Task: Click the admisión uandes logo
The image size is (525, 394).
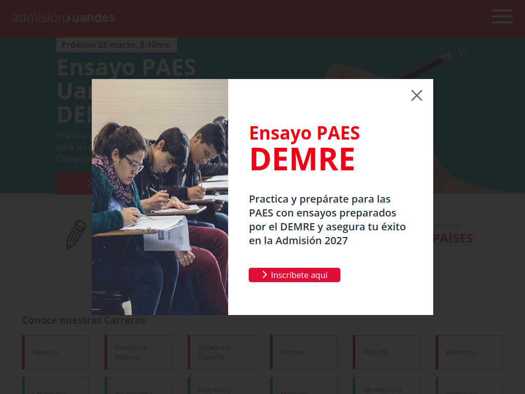Action: (x=63, y=18)
